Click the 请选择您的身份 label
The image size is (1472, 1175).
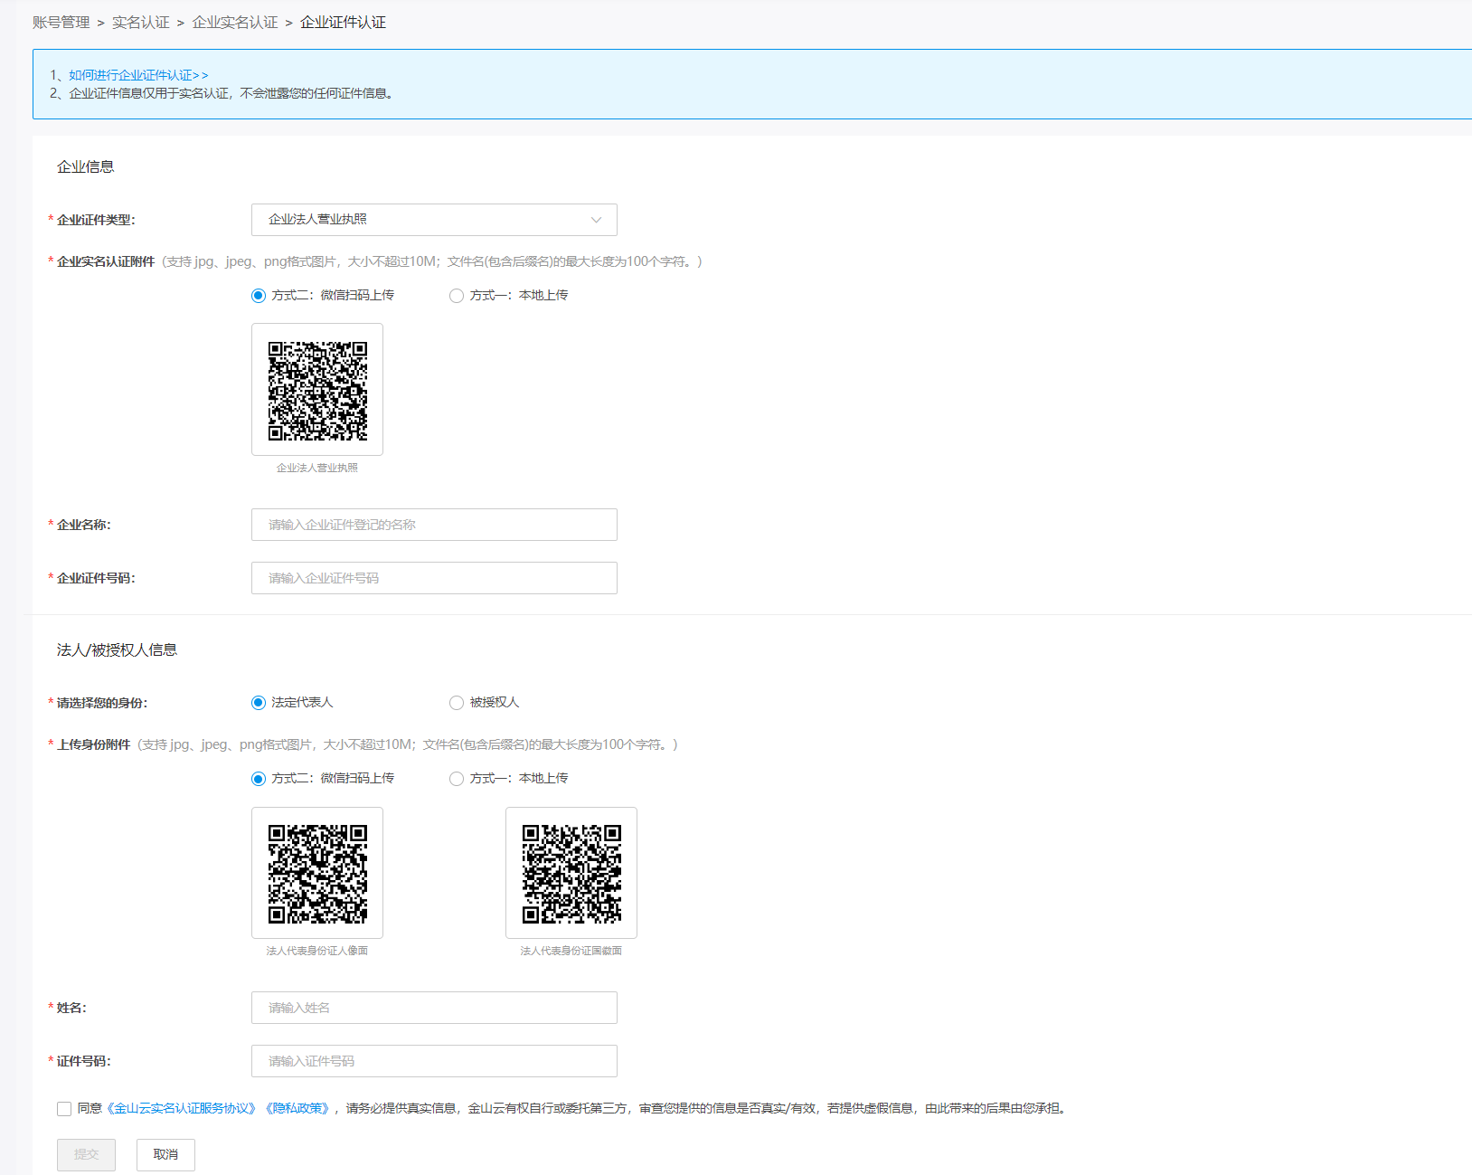(102, 703)
